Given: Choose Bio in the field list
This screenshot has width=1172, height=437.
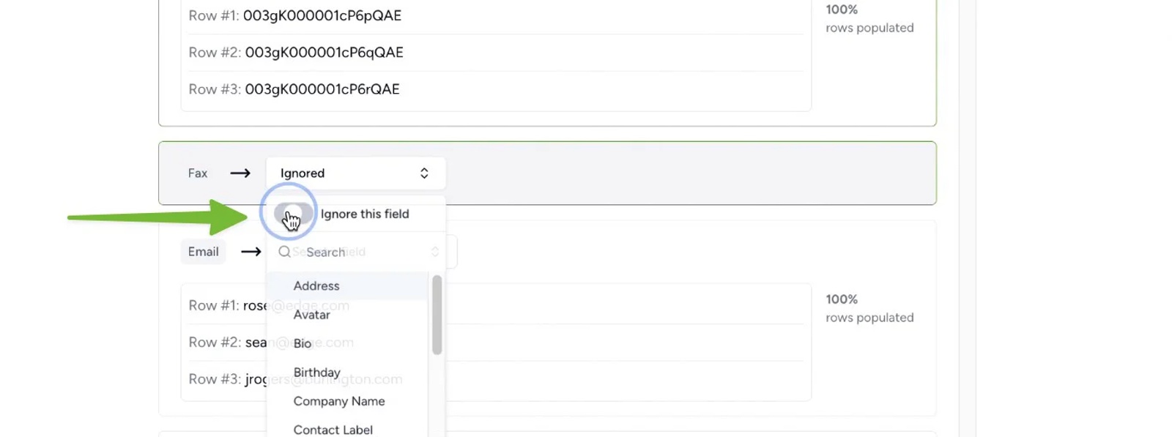Looking at the screenshot, I should (x=348, y=343).
